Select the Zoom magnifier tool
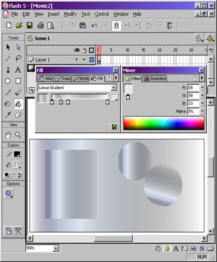The image size is (217, 262). [x=18, y=135]
